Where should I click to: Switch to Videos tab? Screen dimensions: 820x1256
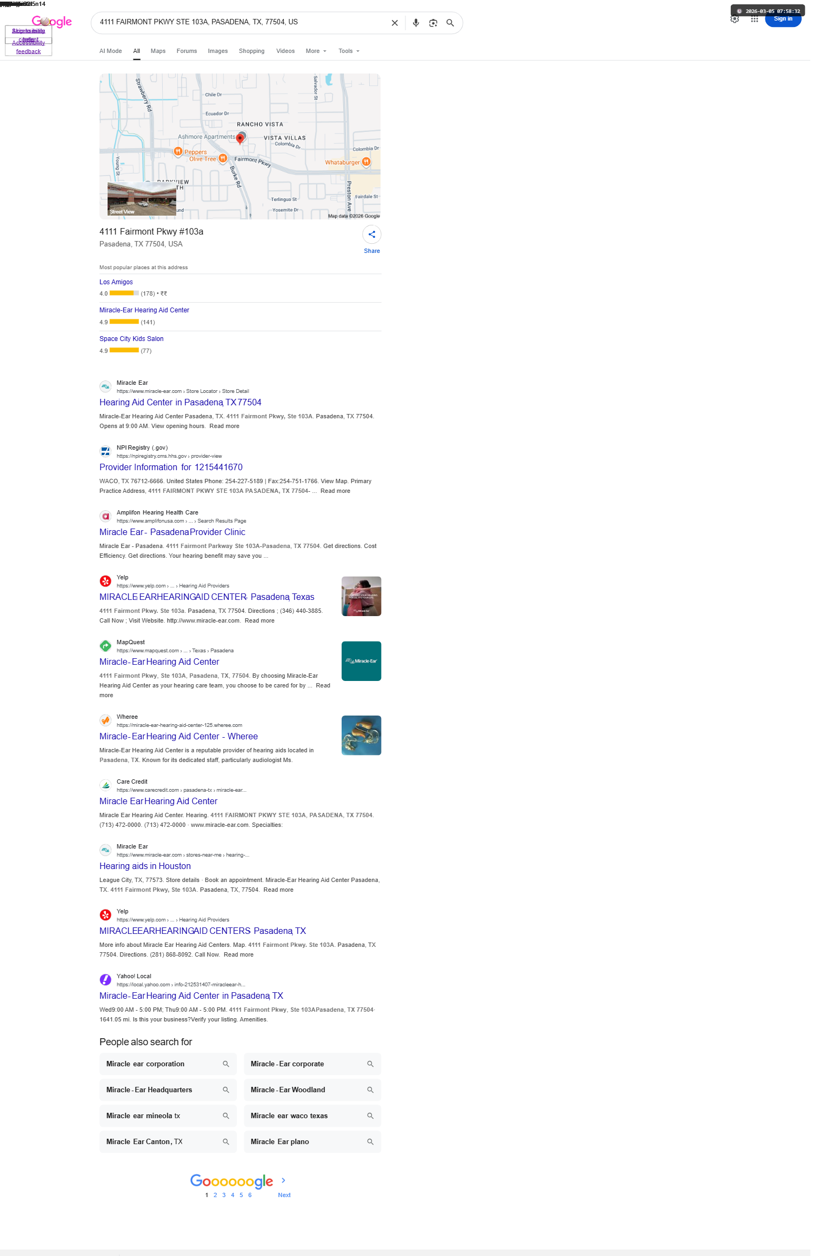point(285,51)
